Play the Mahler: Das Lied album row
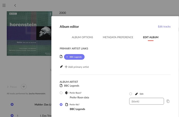Screen dimensions: 179x117 coord(12,105)
